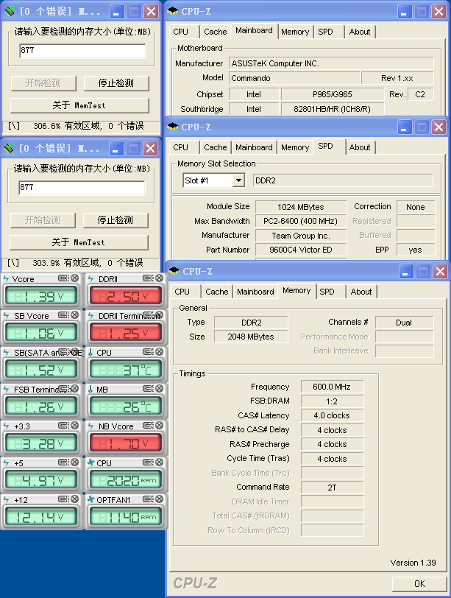Screen dimensions: 451x598
Task: Open About tab in top CPU-Z window
Action: click(360, 32)
